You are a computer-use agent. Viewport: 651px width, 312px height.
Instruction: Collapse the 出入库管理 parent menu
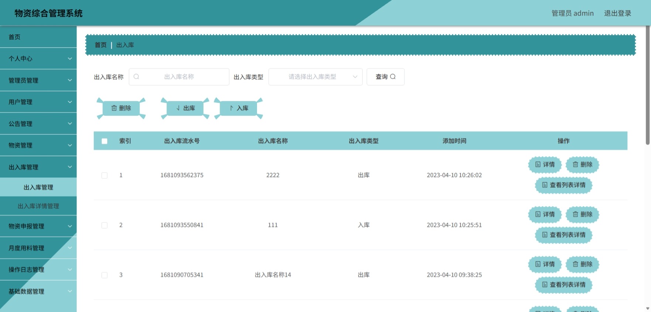click(38, 167)
